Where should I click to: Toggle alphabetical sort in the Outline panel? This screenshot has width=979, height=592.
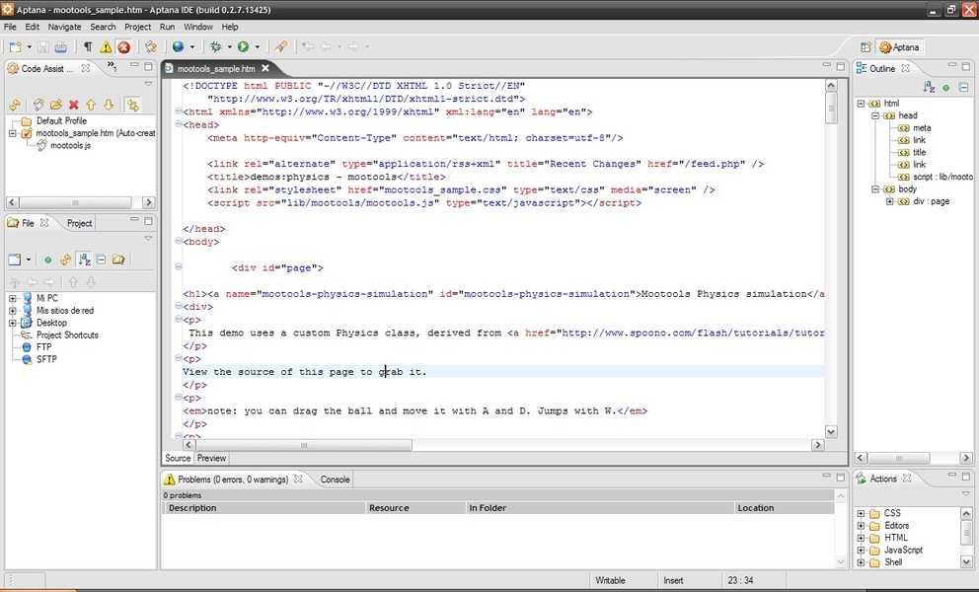(x=929, y=88)
